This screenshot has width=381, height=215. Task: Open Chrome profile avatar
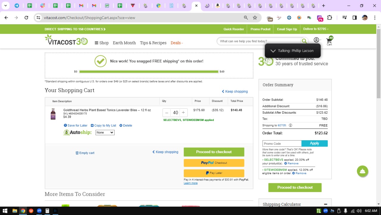click(x=365, y=18)
